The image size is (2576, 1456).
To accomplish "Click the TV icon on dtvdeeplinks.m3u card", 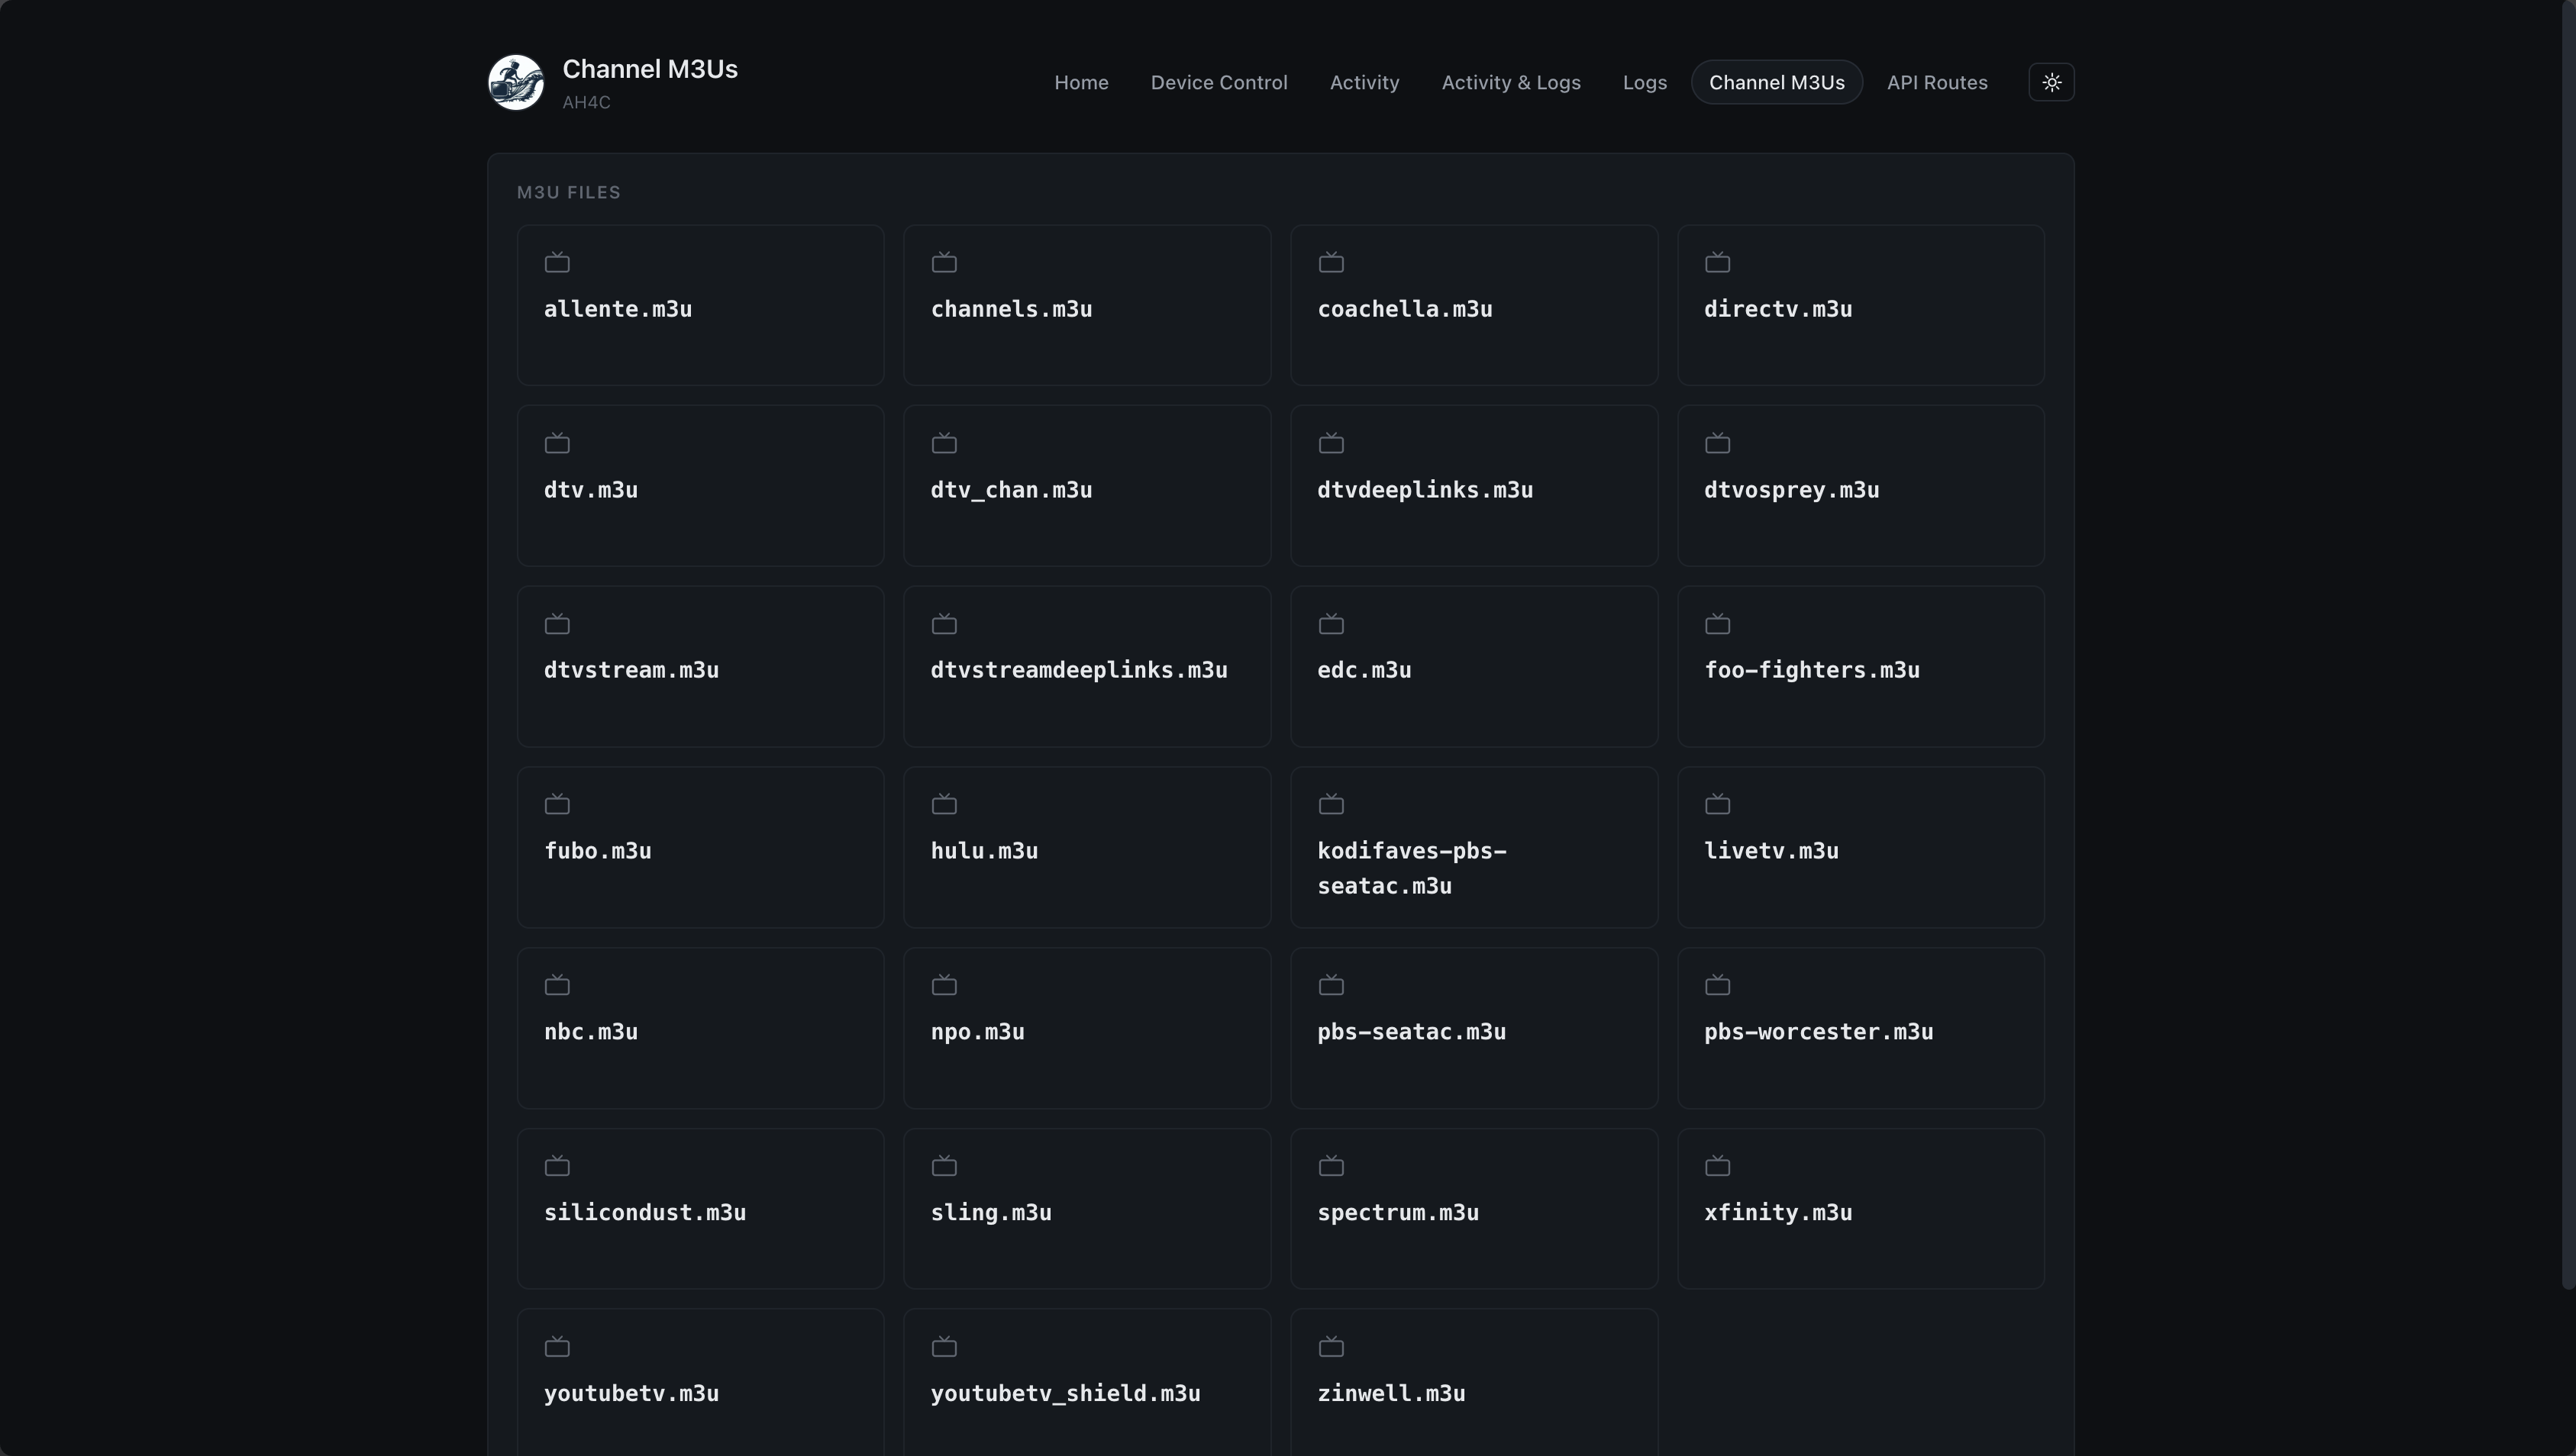I will click(x=1331, y=443).
